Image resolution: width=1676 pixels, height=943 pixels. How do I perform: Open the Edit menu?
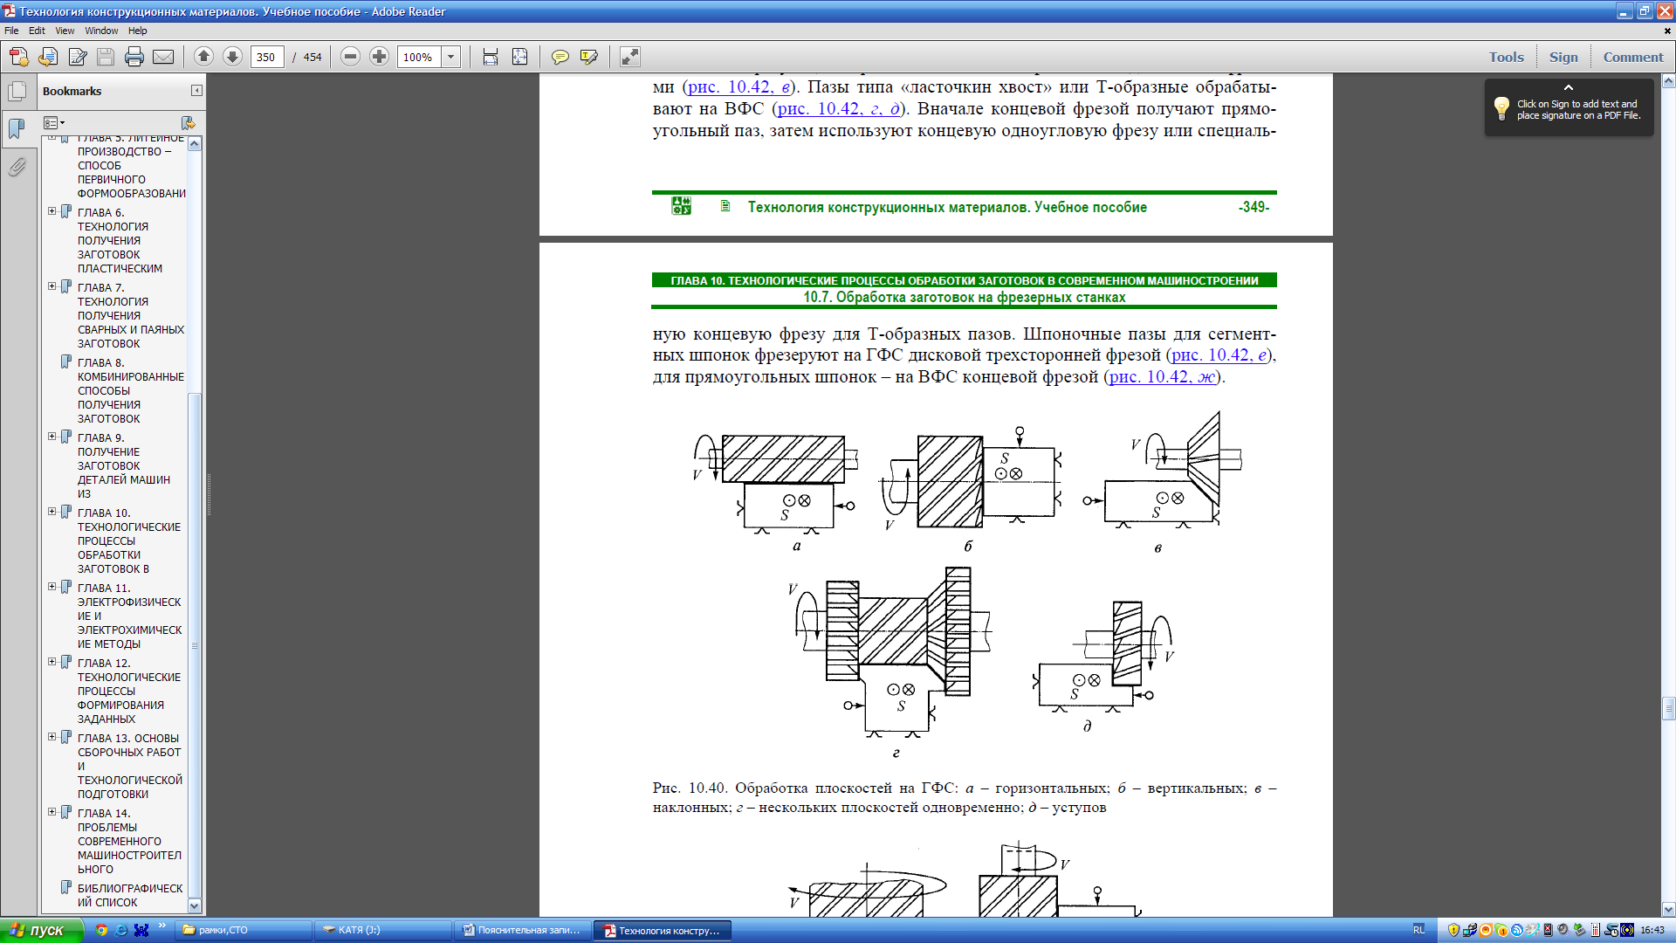[37, 31]
